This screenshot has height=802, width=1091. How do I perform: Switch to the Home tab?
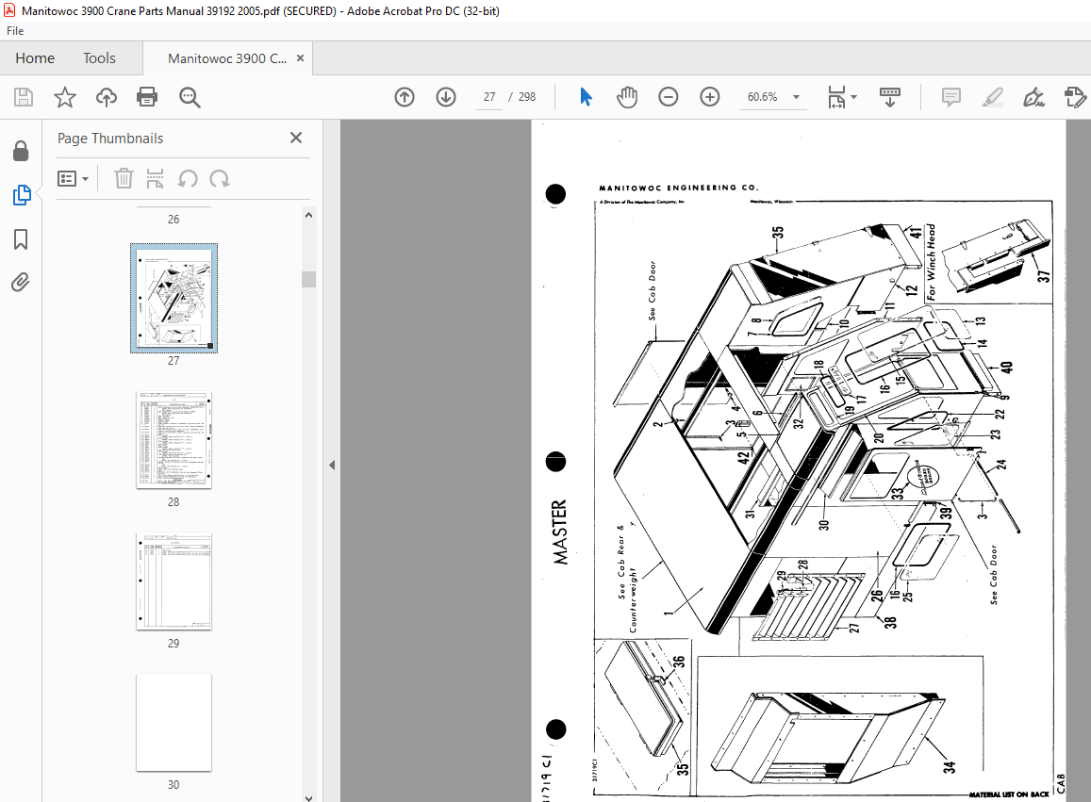pos(35,58)
